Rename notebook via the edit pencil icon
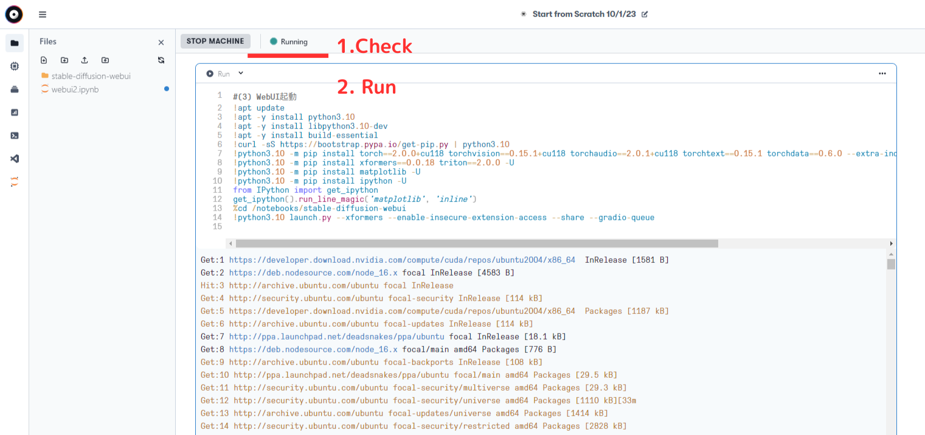 pyautogui.click(x=646, y=14)
